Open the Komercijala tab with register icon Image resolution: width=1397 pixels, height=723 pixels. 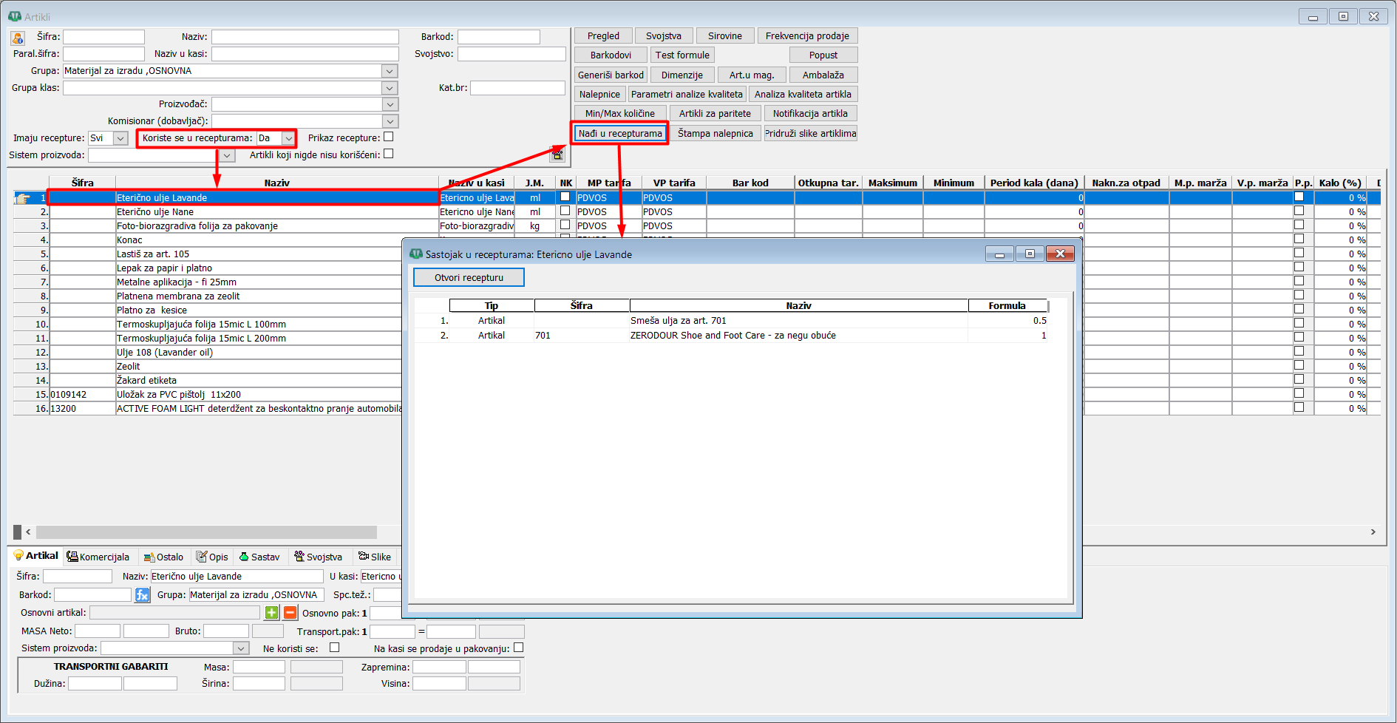click(98, 557)
